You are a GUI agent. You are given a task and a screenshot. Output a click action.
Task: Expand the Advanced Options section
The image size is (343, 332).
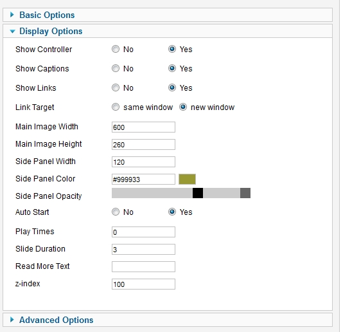coord(57,320)
